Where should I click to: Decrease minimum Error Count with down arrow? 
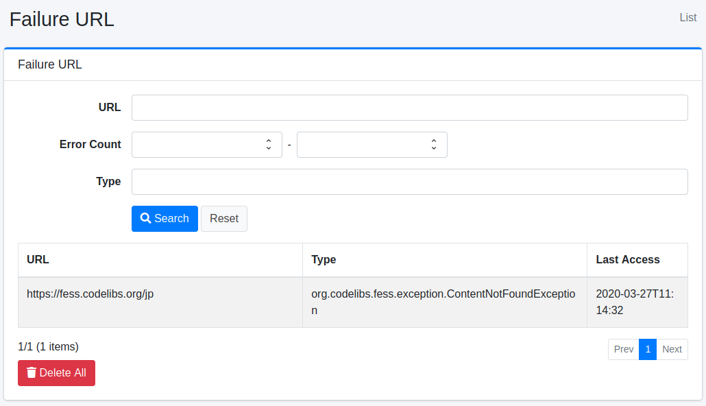pyautogui.click(x=269, y=148)
